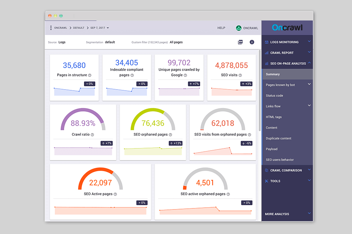Click the SEO On-Page Analysis chart icon
This screenshot has height=234, width=352.
(x=267, y=64)
